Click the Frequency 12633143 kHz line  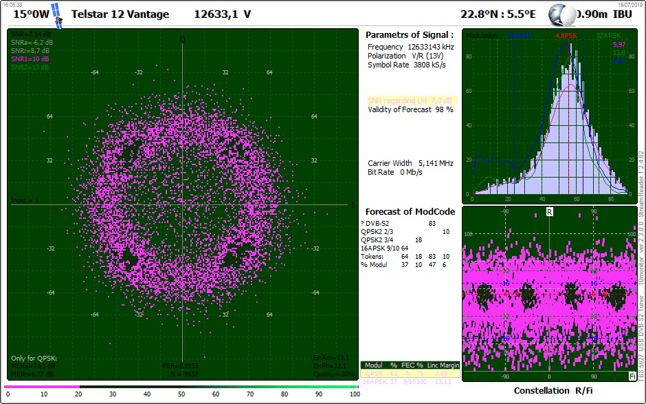click(411, 47)
